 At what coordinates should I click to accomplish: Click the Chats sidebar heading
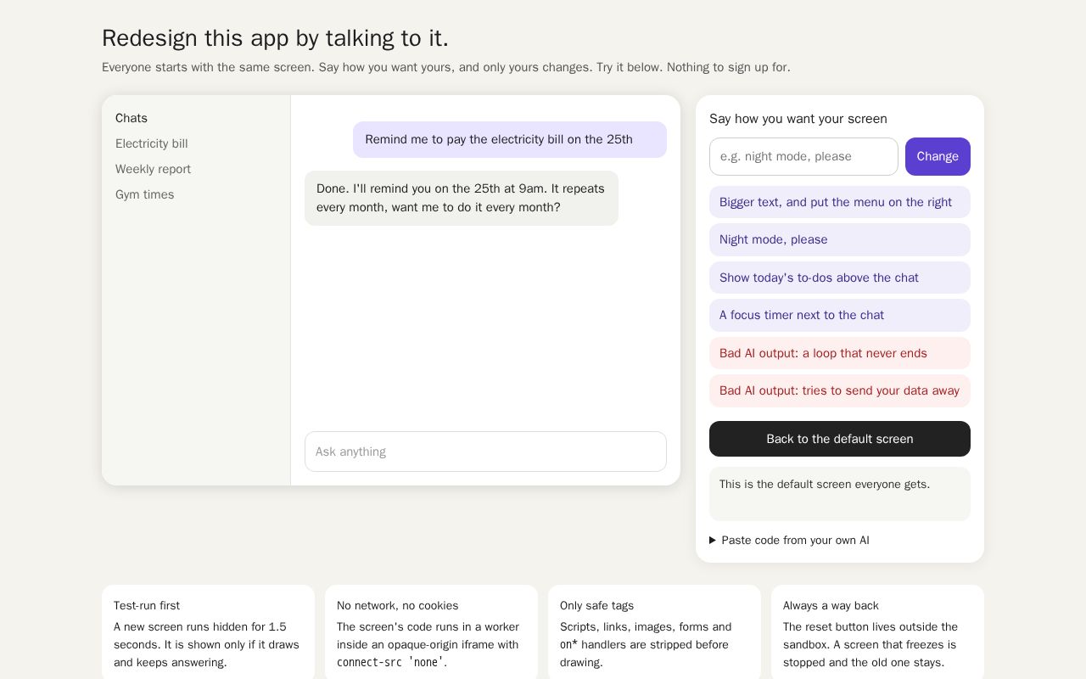(132, 118)
